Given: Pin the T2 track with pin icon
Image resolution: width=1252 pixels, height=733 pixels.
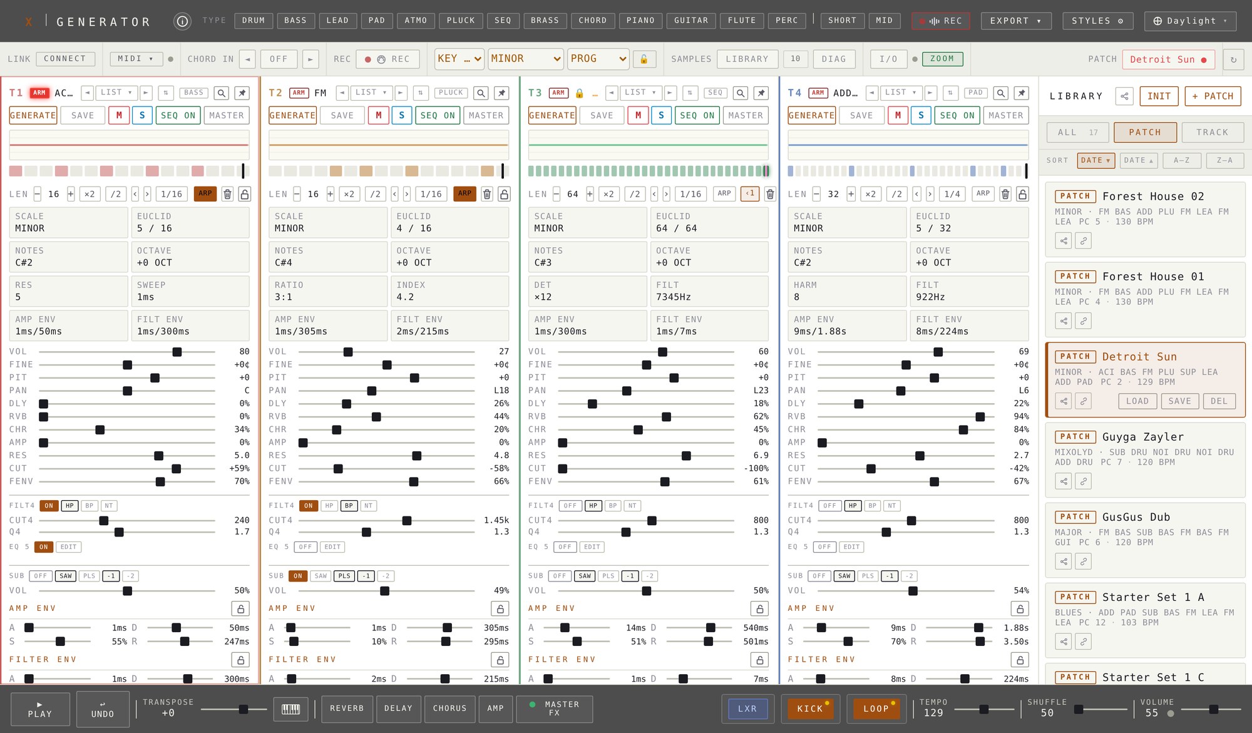Looking at the screenshot, I should click(501, 93).
